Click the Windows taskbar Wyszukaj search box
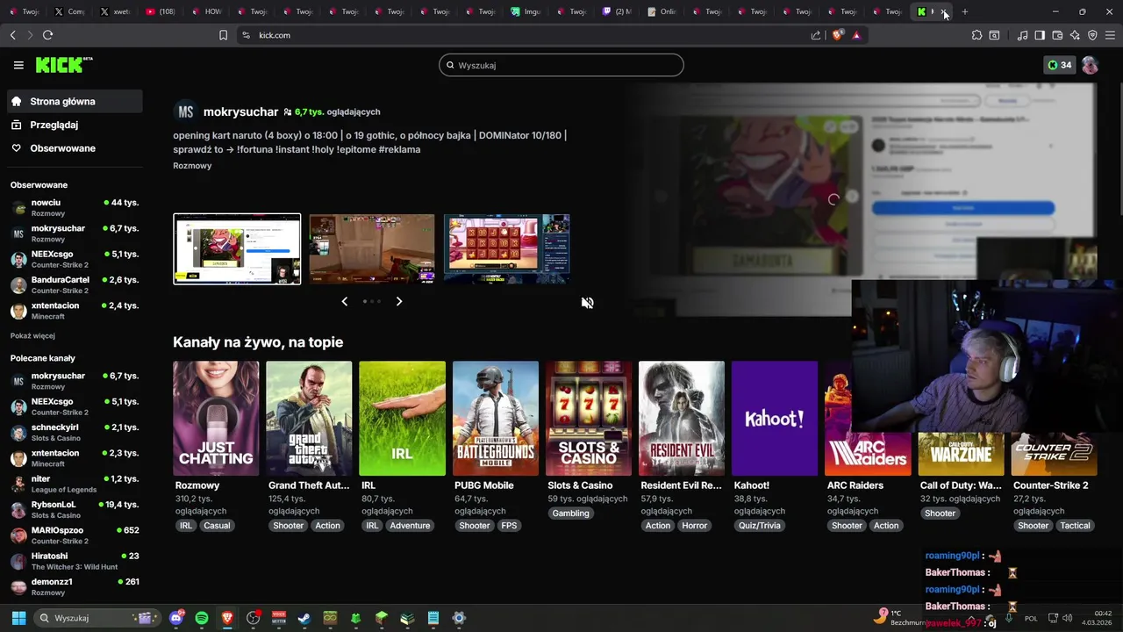This screenshot has width=1123, height=632. pyautogui.click(x=98, y=618)
